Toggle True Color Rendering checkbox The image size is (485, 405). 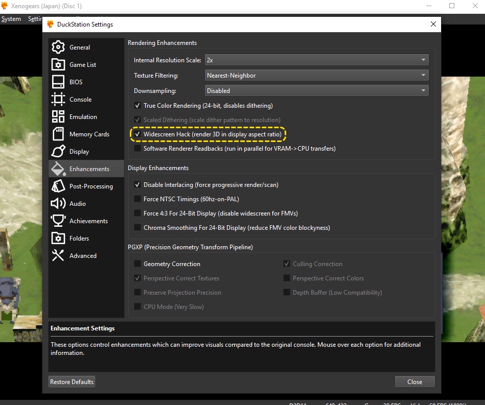pyautogui.click(x=137, y=106)
